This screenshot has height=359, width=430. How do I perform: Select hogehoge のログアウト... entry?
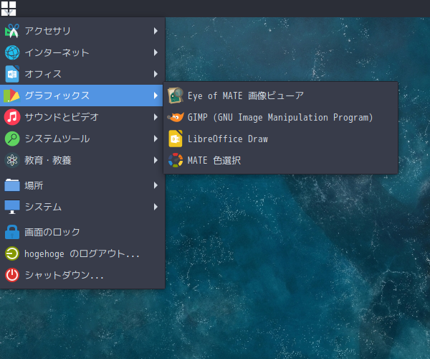pos(82,253)
